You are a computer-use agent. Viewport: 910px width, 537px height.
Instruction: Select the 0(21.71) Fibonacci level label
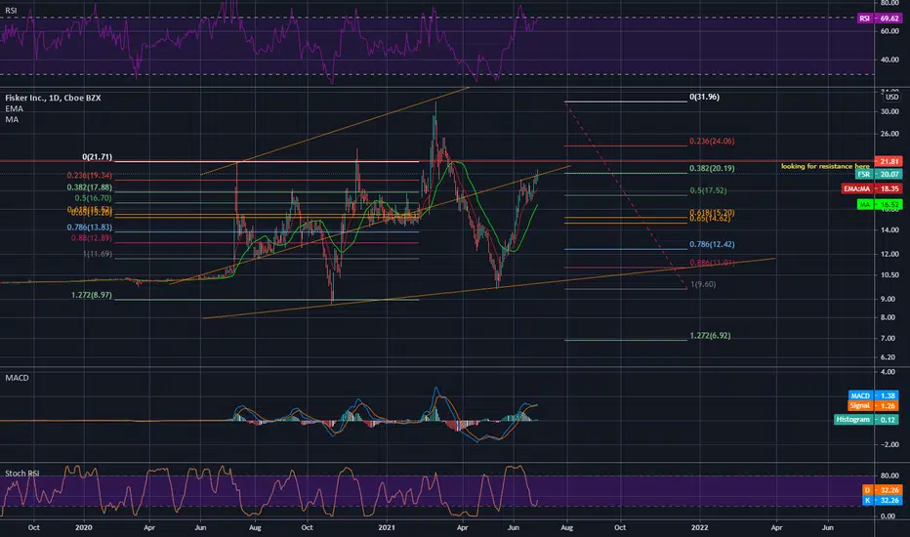point(97,157)
